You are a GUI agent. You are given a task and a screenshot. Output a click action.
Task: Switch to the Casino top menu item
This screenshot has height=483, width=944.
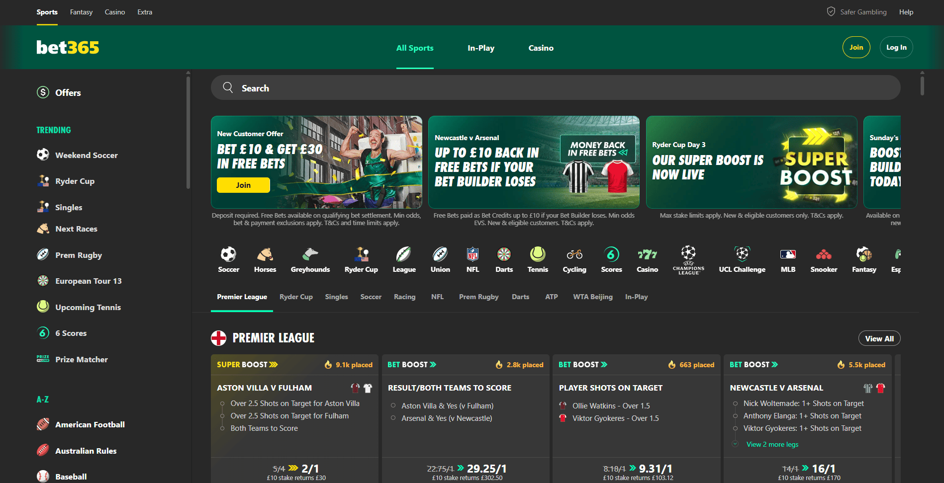point(115,12)
